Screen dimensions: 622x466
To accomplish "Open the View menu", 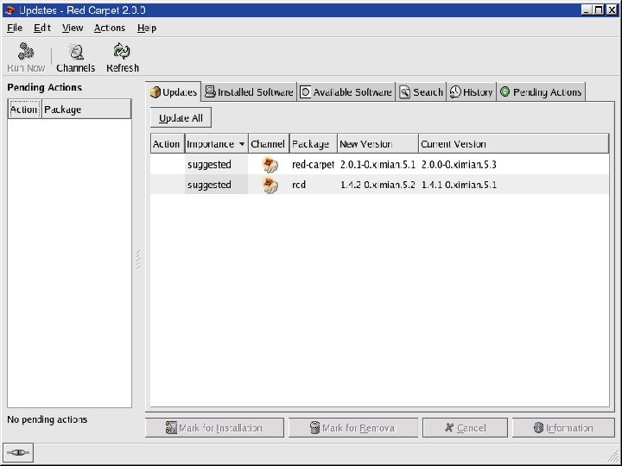I will (x=73, y=28).
